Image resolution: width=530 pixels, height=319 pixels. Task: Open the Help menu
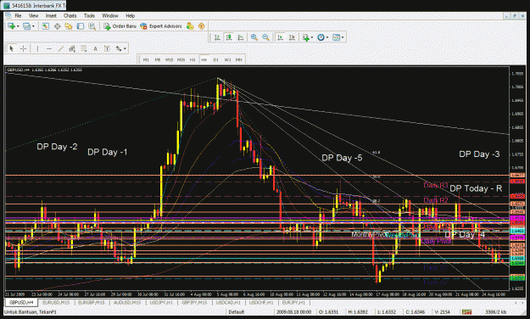point(130,15)
